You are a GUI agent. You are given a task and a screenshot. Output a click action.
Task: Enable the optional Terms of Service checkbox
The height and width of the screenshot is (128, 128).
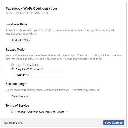click(12, 111)
